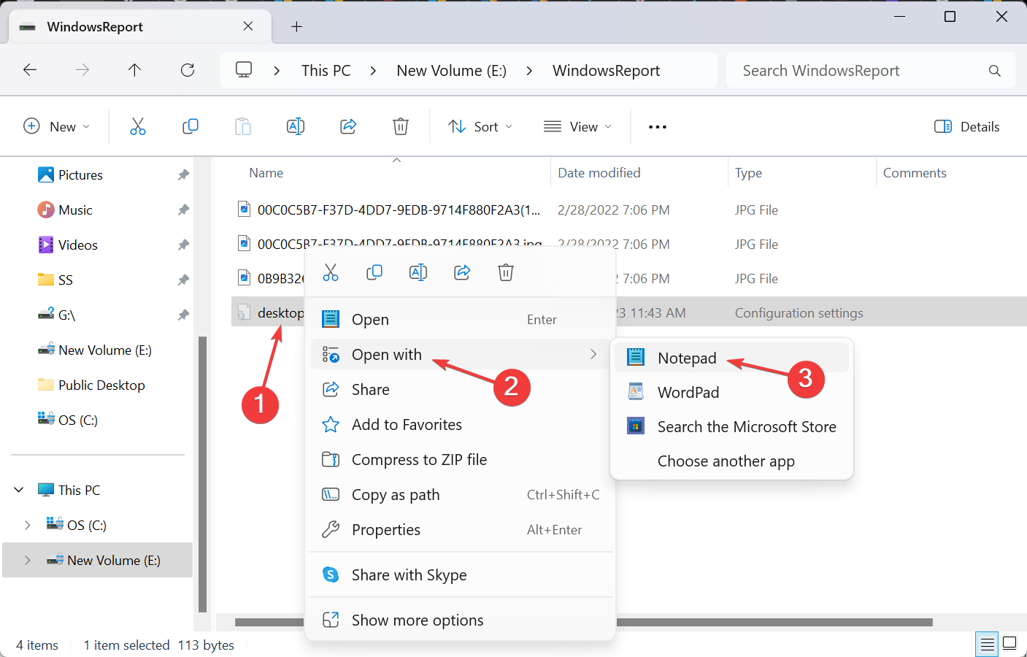Viewport: 1027px width, 657px height.
Task: Click the Share icon in the toolbar
Action: (x=348, y=126)
